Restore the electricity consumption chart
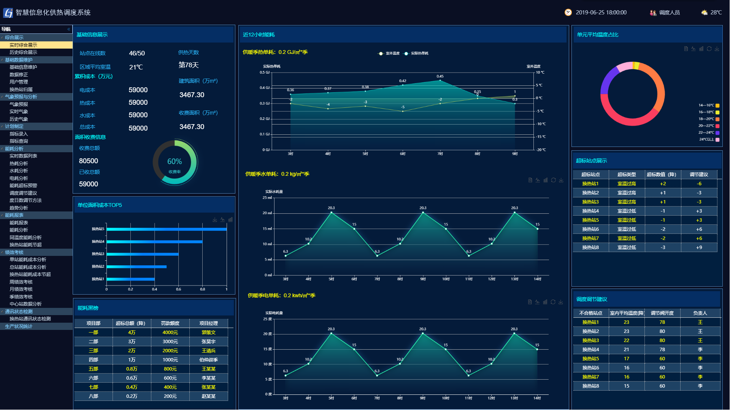Viewport: 730px width, 410px height. (553, 302)
